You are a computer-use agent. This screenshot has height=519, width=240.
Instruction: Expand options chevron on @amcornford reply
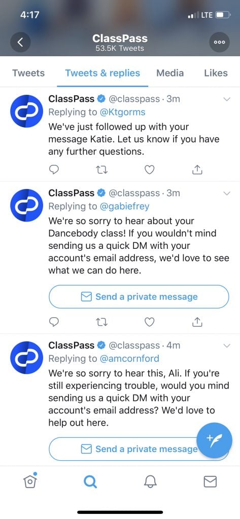tap(227, 346)
